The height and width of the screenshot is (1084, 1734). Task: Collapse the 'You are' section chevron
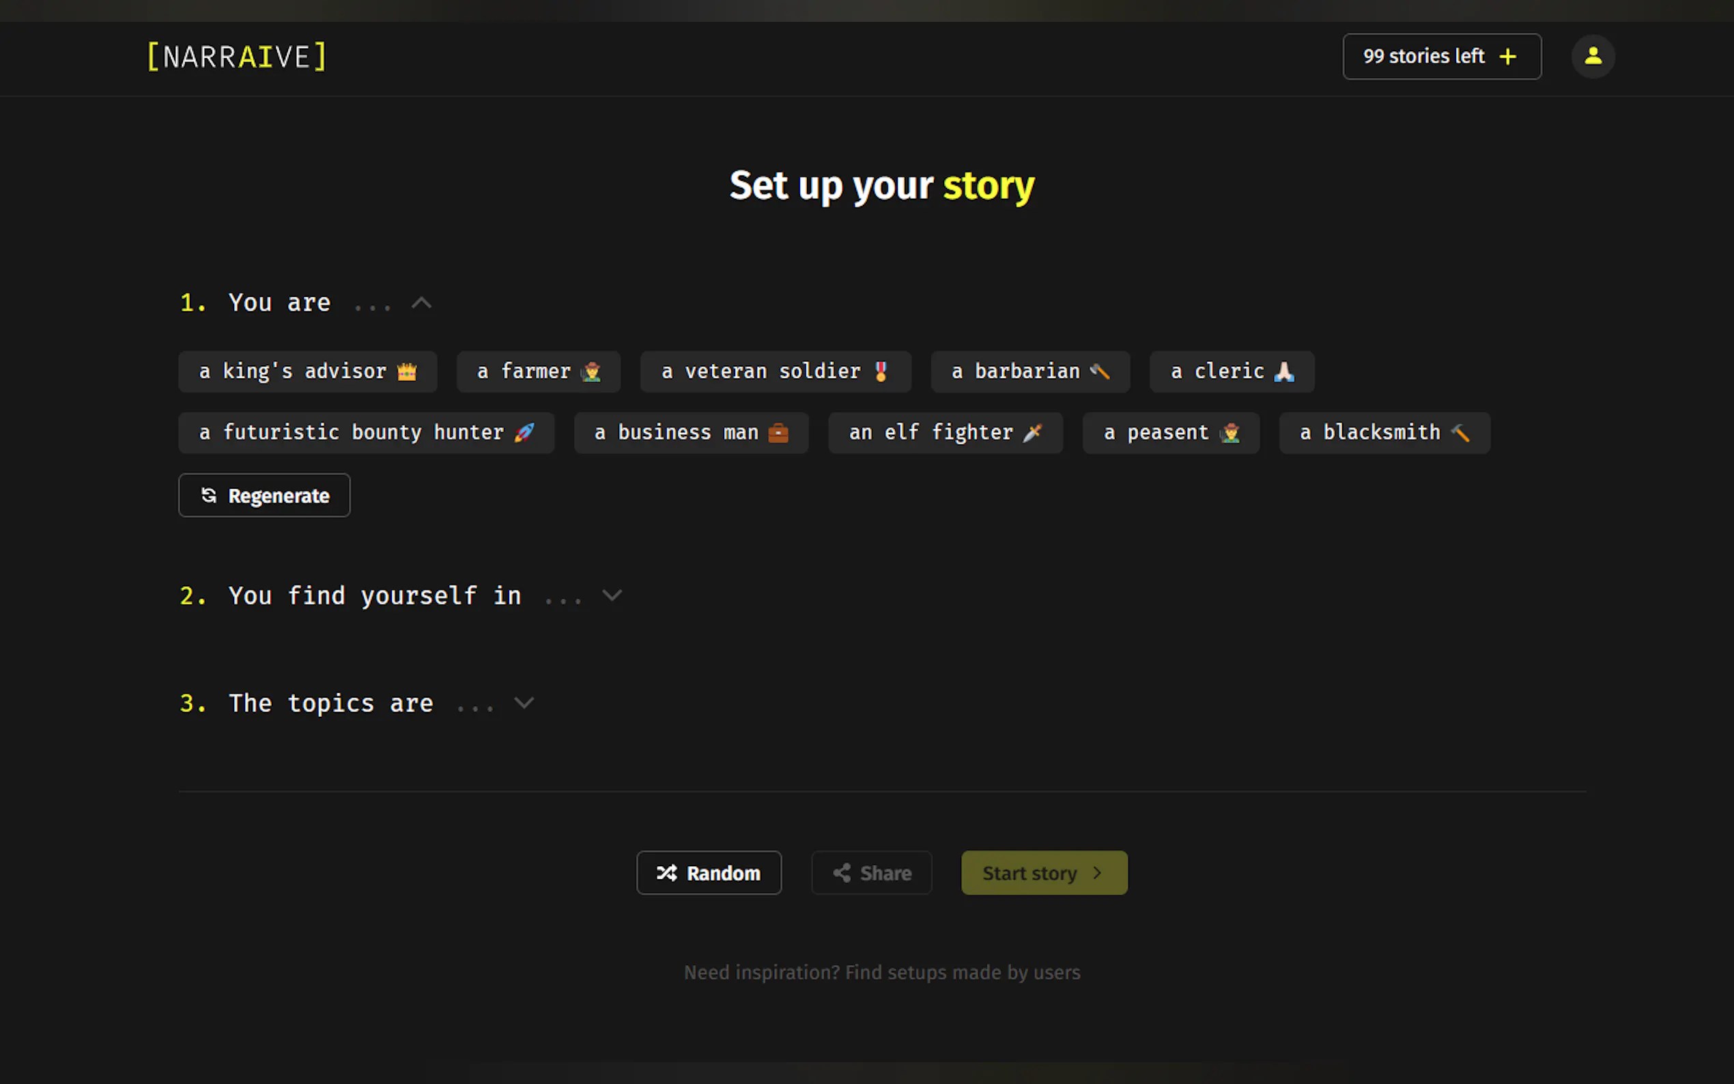[x=421, y=303]
